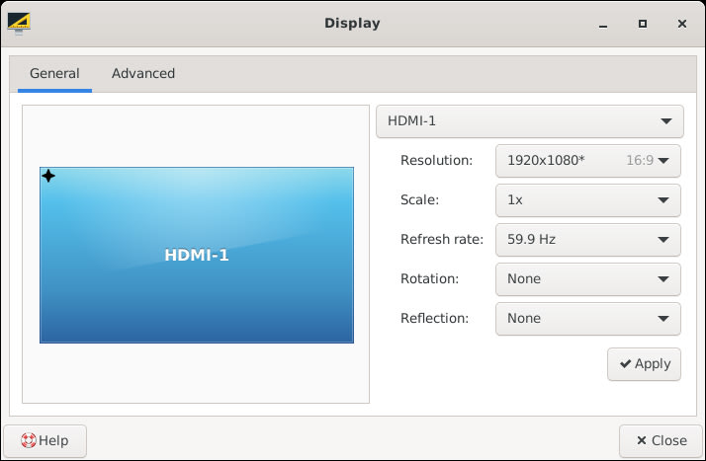Viewport: 706px width, 461px height.
Task: Click the Scale: label
Action: pyautogui.click(x=419, y=200)
